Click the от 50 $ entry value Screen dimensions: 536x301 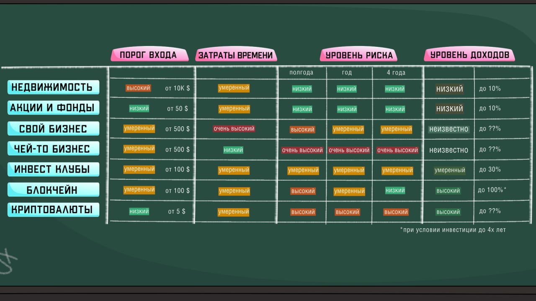click(x=178, y=109)
